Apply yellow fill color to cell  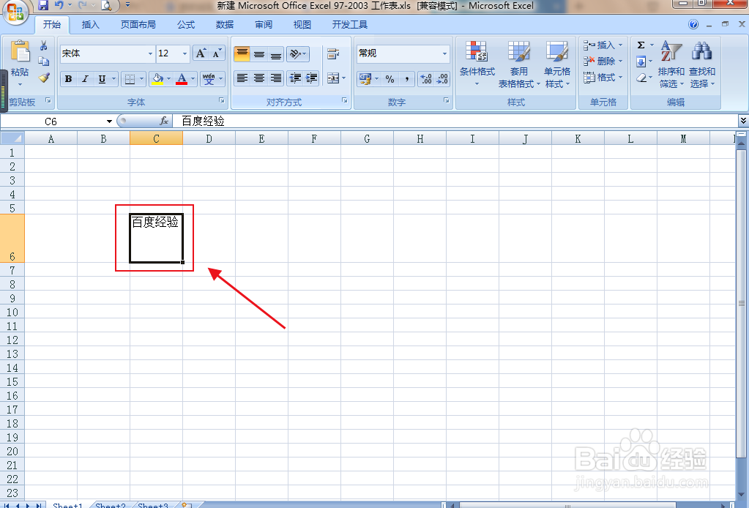click(157, 79)
